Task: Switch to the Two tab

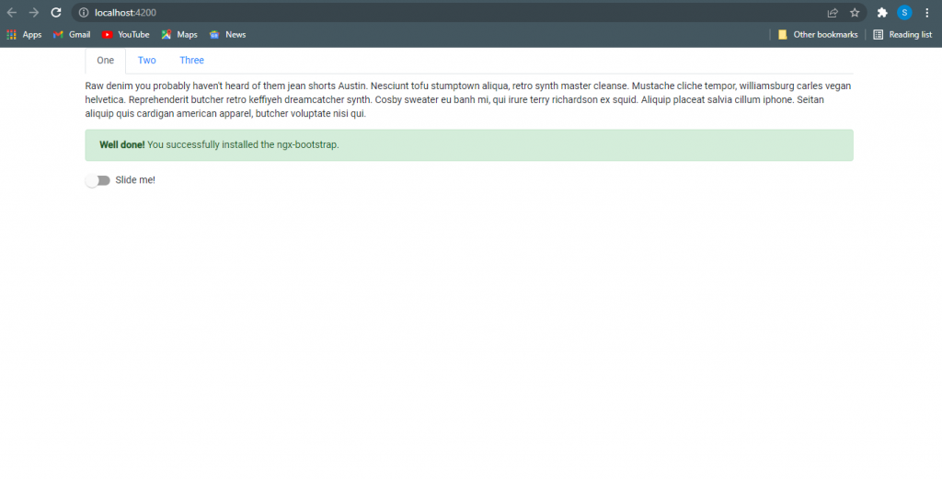Action: coord(147,61)
